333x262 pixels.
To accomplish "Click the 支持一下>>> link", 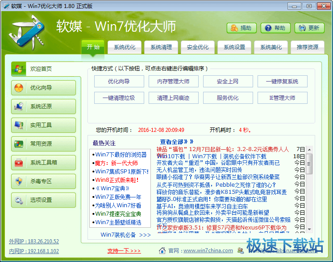I will pos(124,251).
